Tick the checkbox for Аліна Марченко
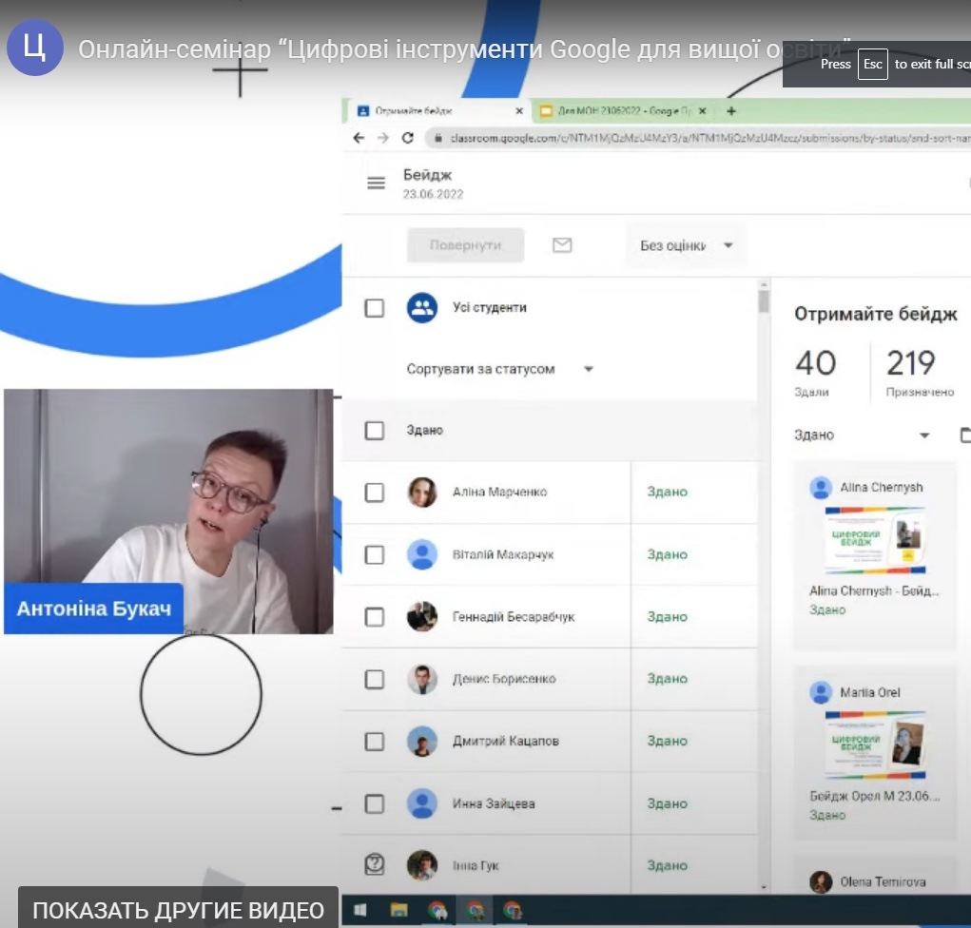The height and width of the screenshot is (928, 971). (375, 493)
